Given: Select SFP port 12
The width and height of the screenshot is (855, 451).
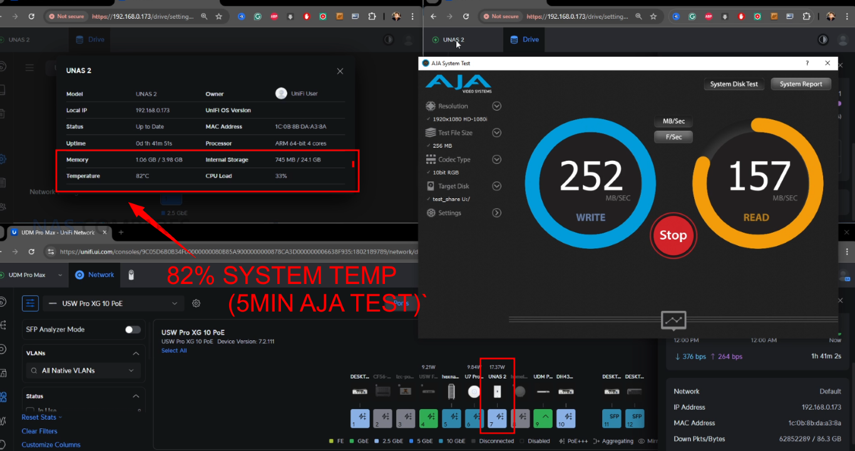Looking at the screenshot, I should [634, 418].
